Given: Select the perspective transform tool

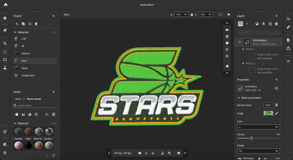Looking at the screenshot, I should coord(5,52).
